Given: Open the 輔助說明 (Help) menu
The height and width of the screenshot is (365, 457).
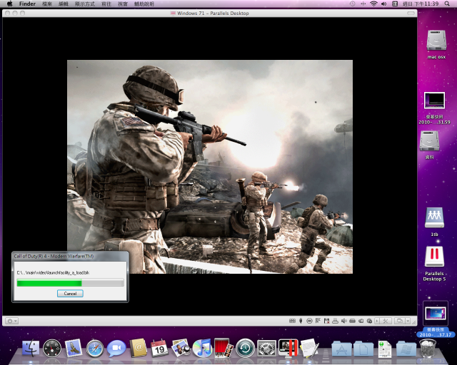Looking at the screenshot, I should (x=144, y=4).
